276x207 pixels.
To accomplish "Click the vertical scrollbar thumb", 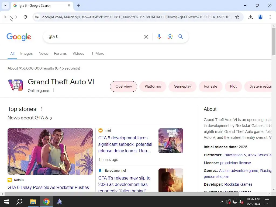I will [x=274, y=42].
